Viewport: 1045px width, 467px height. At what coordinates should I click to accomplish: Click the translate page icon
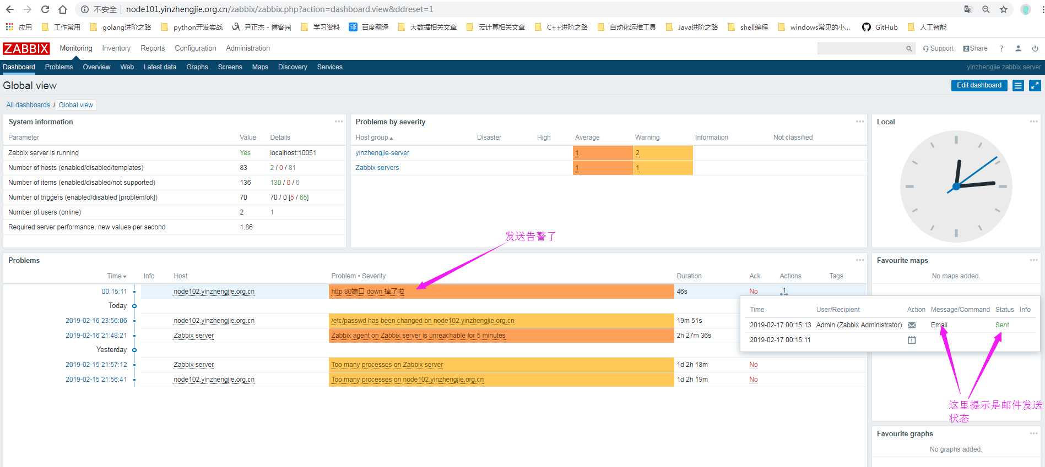968,9
